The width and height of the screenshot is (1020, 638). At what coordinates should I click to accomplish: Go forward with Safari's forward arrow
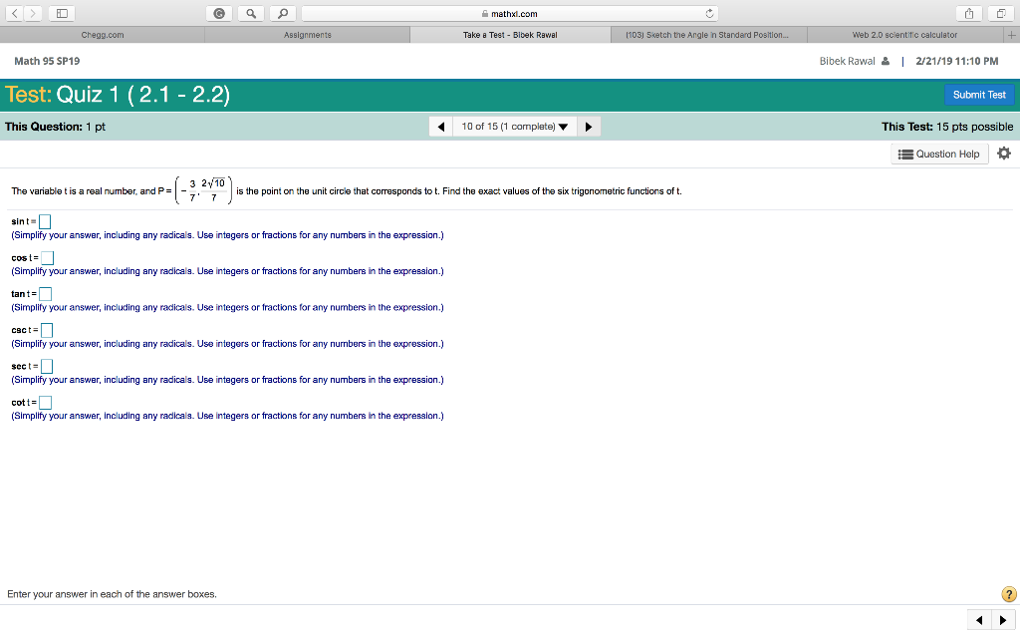(33, 13)
